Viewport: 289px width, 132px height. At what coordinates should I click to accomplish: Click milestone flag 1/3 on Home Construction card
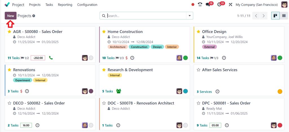[x=119, y=58]
